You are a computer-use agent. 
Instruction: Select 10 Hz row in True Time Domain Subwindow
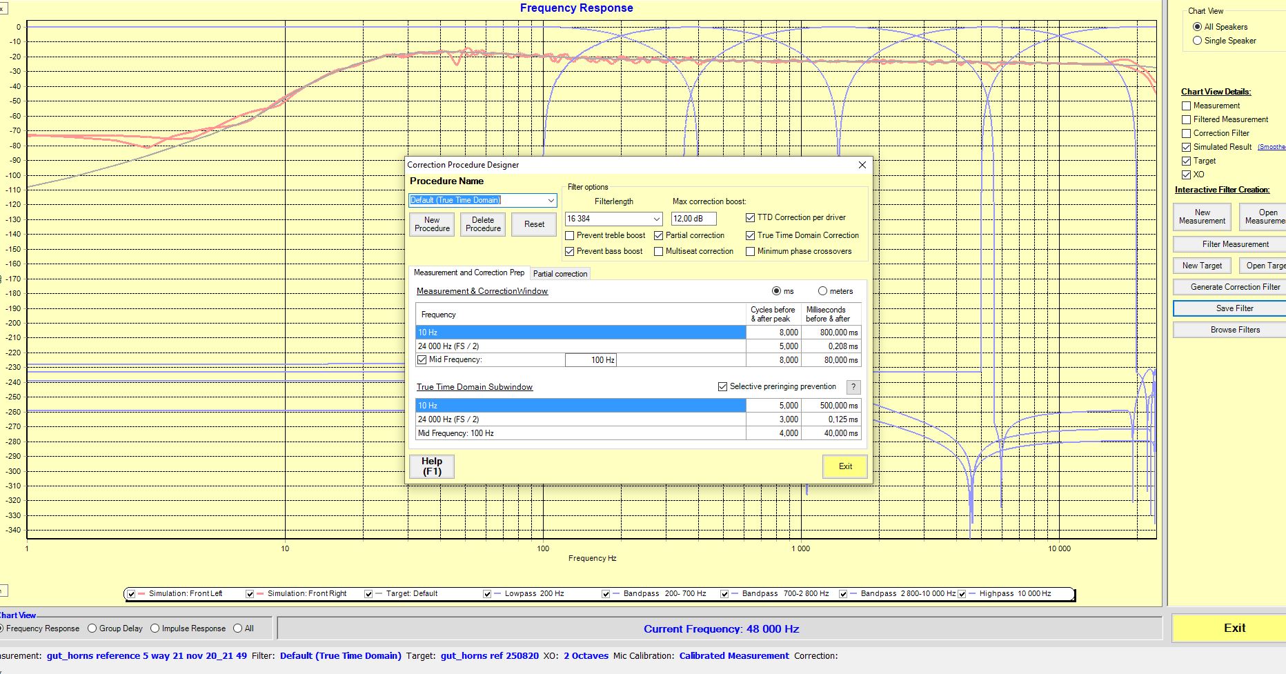click(x=638, y=406)
